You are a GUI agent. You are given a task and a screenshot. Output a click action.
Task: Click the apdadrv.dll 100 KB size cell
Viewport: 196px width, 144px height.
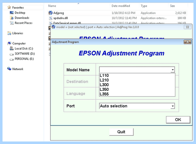[x=182, y=18]
